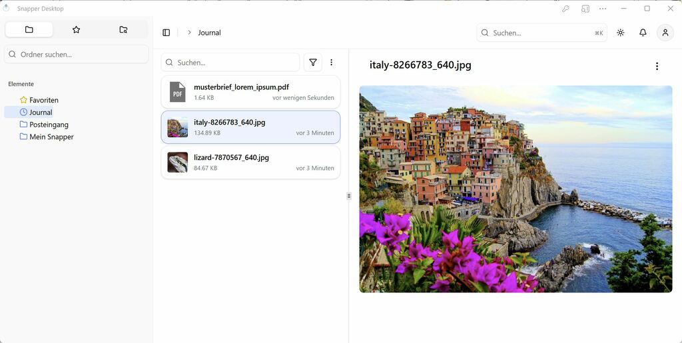Click the italy image thumbnail in list
The image size is (682, 343).
click(177, 127)
